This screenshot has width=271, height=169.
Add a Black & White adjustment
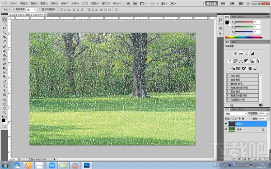click(x=247, y=61)
